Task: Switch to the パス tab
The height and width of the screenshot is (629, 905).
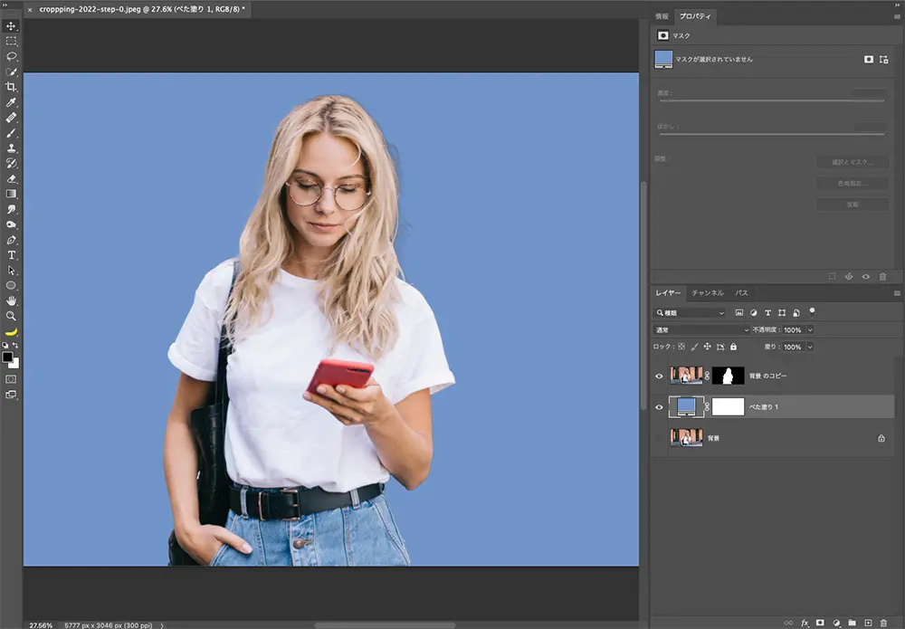Action: (742, 293)
